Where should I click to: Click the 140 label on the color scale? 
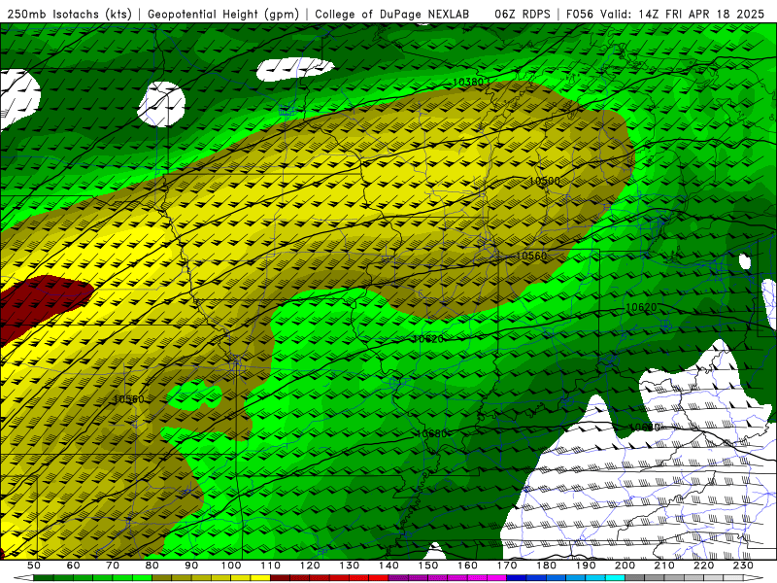tap(389, 566)
